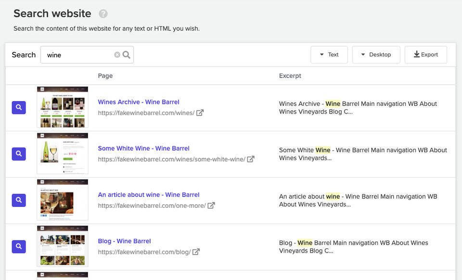Click the Some White Wine page thumbnail
462x280 pixels.
(x=63, y=153)
